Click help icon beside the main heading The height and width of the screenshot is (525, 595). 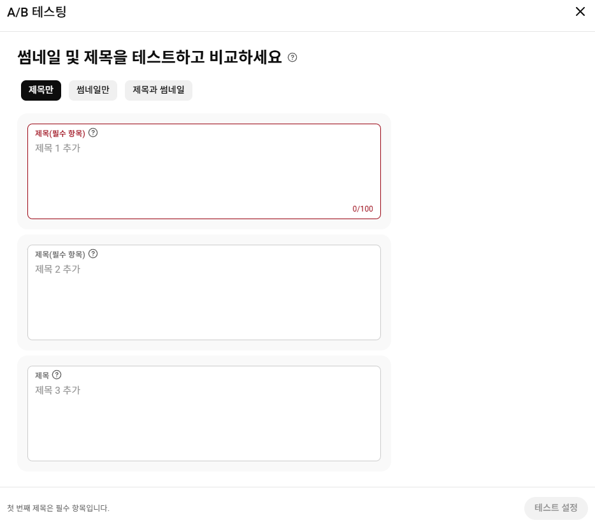pyautogui.click(x=292, y=57)
